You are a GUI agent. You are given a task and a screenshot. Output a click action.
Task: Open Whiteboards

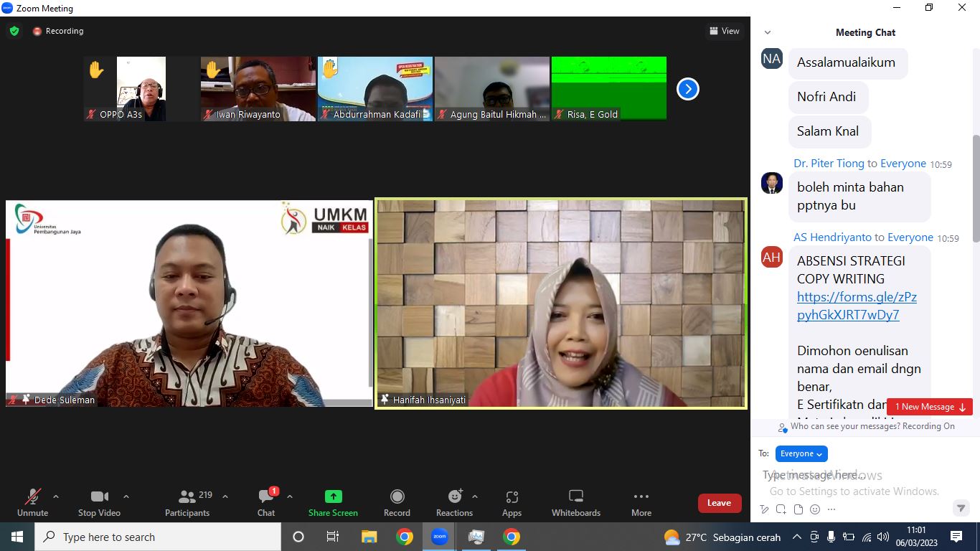pos(576,502)
